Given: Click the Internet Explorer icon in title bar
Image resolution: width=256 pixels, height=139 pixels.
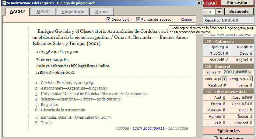Looking at the screenshot, I should pyautogui.click(x=3, y=3).
